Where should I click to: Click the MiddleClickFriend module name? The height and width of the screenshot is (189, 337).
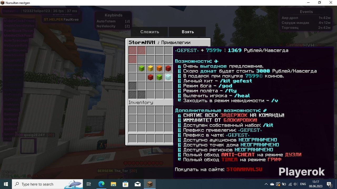[19, 21]
